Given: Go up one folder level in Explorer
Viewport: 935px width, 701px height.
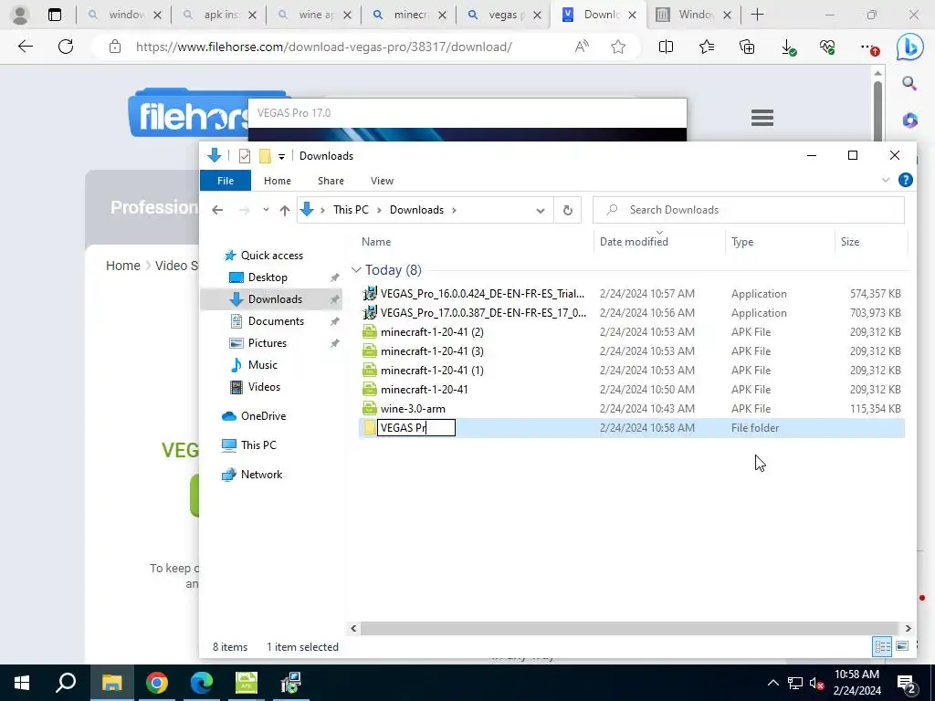Looking at the screenshot, I should pyautogui.click(x=285, y=210).
